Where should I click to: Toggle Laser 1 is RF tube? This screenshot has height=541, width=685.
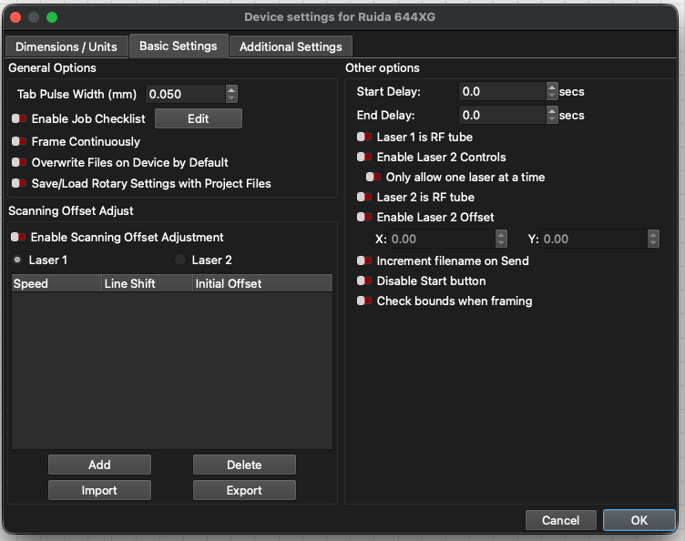click(364, 138)
